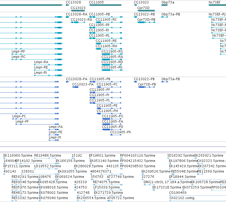Select EST RP004103110.5prime

(138, 156)
